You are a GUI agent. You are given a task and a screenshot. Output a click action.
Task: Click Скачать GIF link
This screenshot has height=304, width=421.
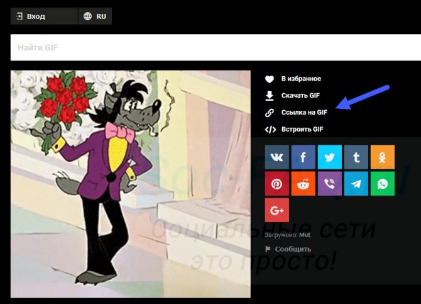300,96
